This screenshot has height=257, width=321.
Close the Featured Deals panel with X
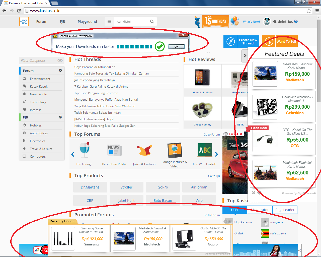coord(254,193)
